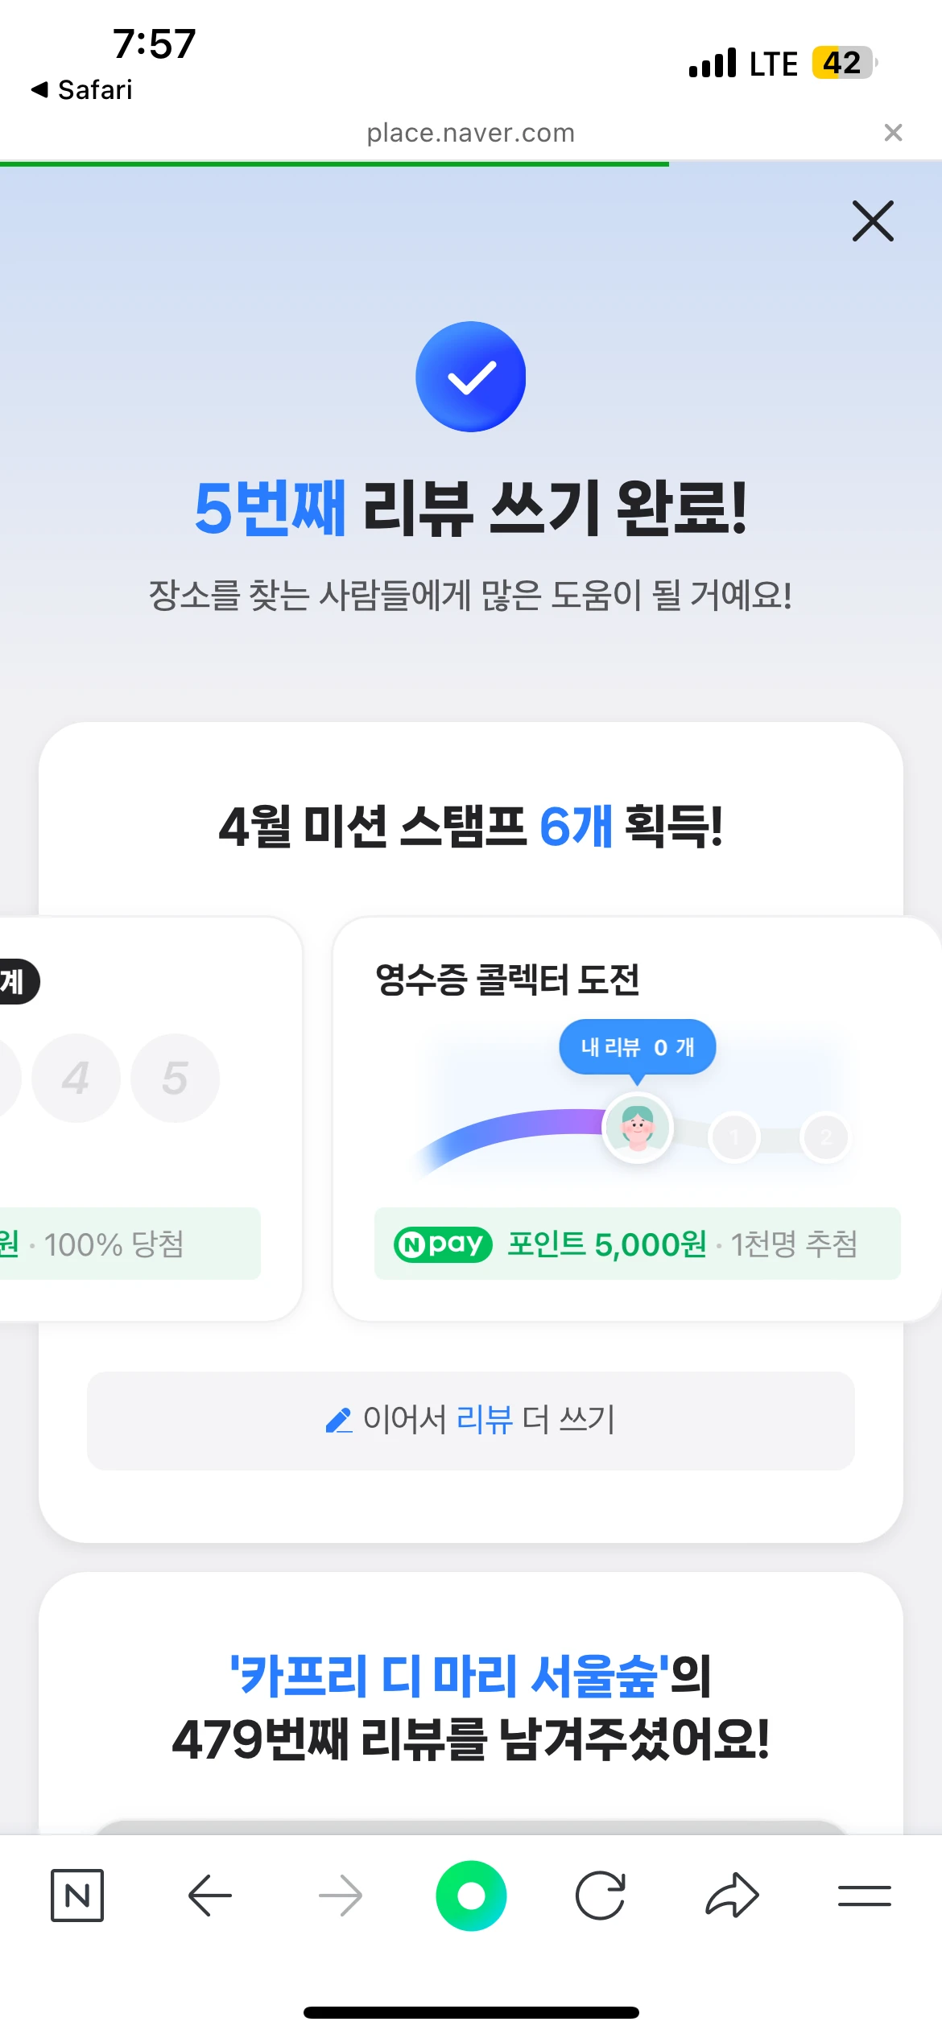The width and height of the screenshot is (942, 2038).
Task: Select step 2 circle on progress track
Action: tap(825, 1137)
